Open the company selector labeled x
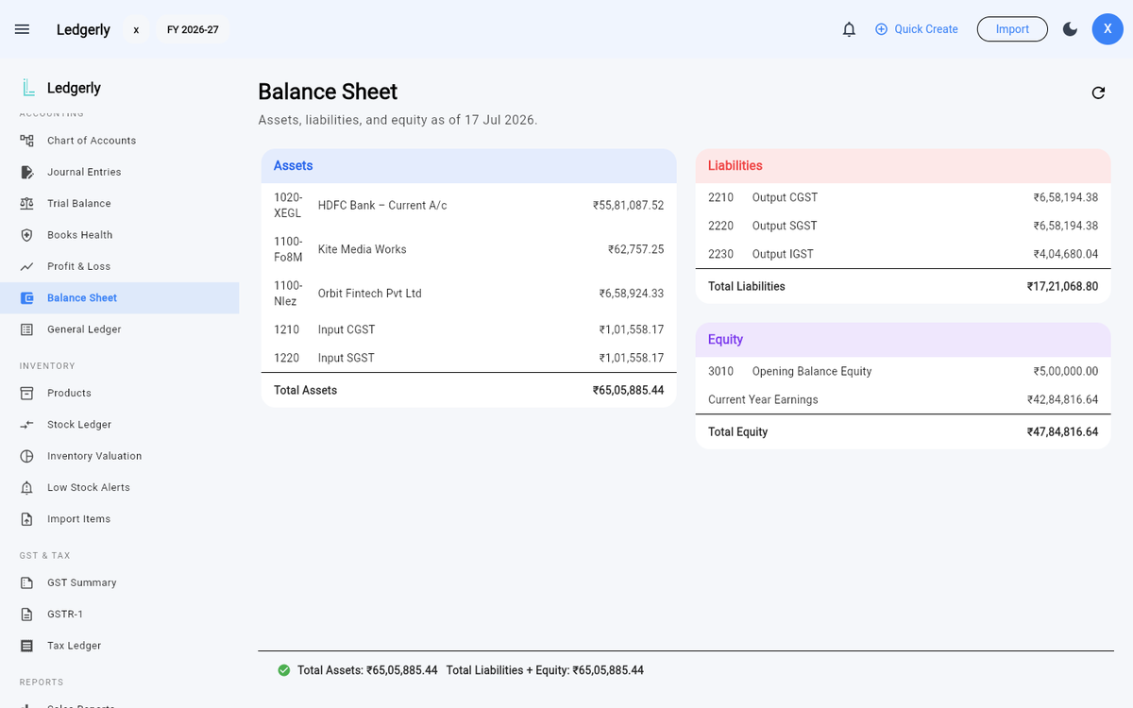This screenshot has height=708, width=1133. (136, 29)
